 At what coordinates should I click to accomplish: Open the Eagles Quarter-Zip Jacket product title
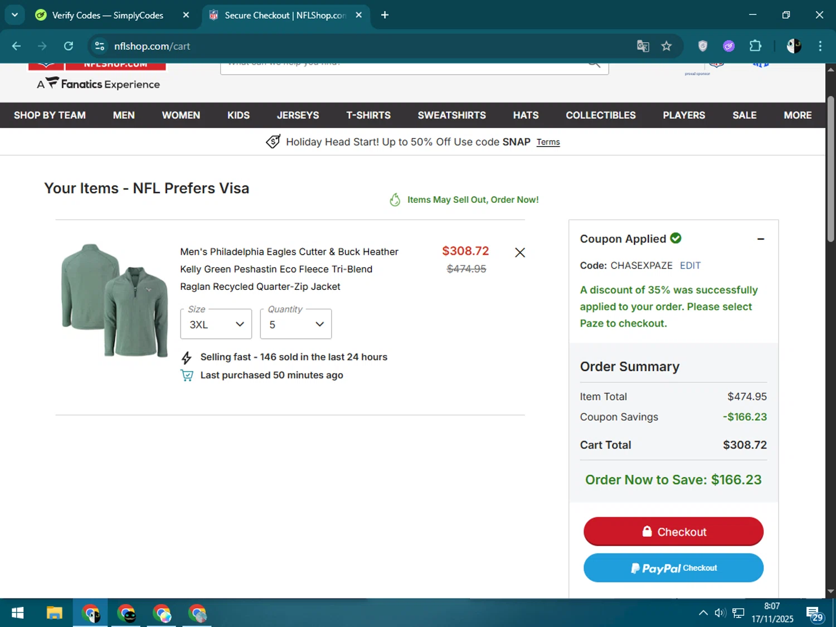point(289,269)
